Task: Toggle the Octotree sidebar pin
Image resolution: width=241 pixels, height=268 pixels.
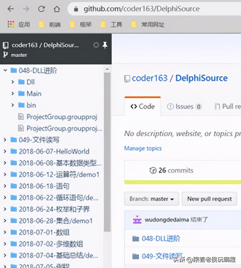Action: (x=105, y=45)
